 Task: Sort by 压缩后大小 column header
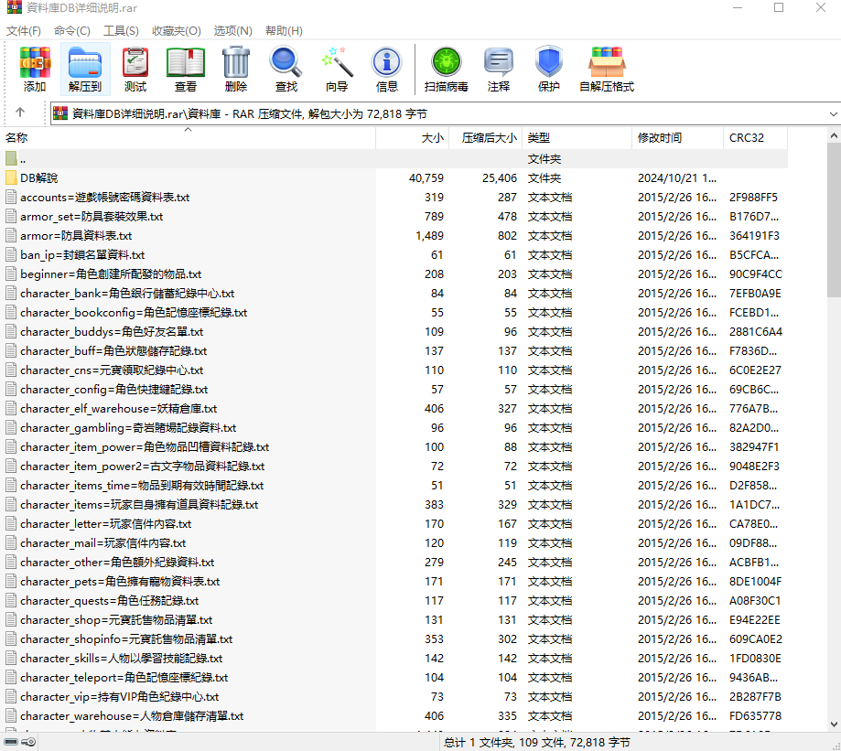(485, 138)
